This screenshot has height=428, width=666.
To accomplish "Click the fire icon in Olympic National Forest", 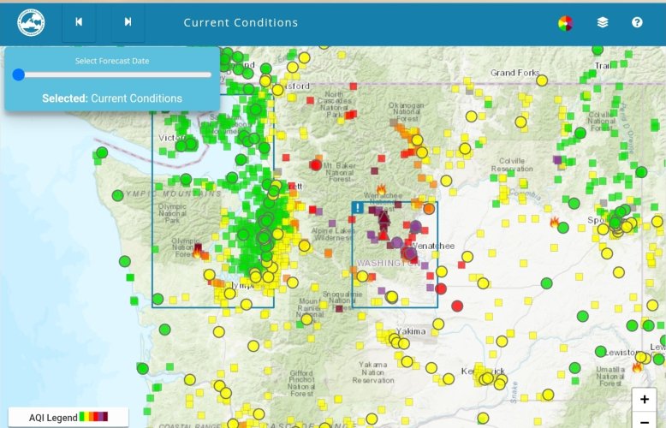I will 198,252.
